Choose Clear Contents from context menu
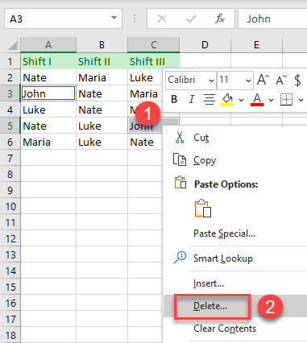307x343 pixels. (225, 329)
